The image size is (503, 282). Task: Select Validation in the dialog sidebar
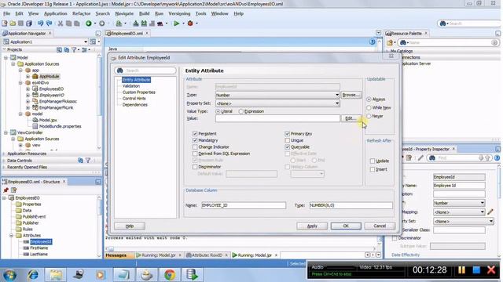tap(131, 86)
